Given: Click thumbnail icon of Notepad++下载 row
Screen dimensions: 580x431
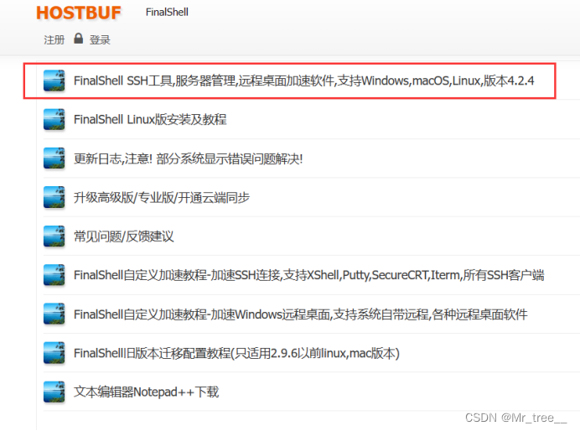Looking at the screenshot, I should click(54, 392).
